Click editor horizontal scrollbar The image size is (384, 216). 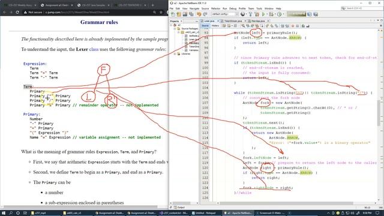(x=287, y=203)
